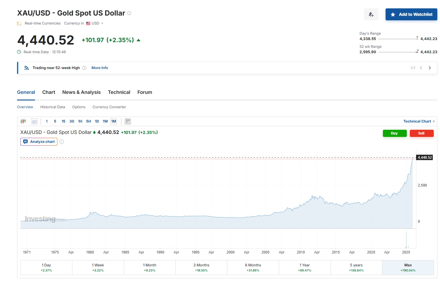
Task: Select the 30-minute chart interval
Action: coord(72,121)
